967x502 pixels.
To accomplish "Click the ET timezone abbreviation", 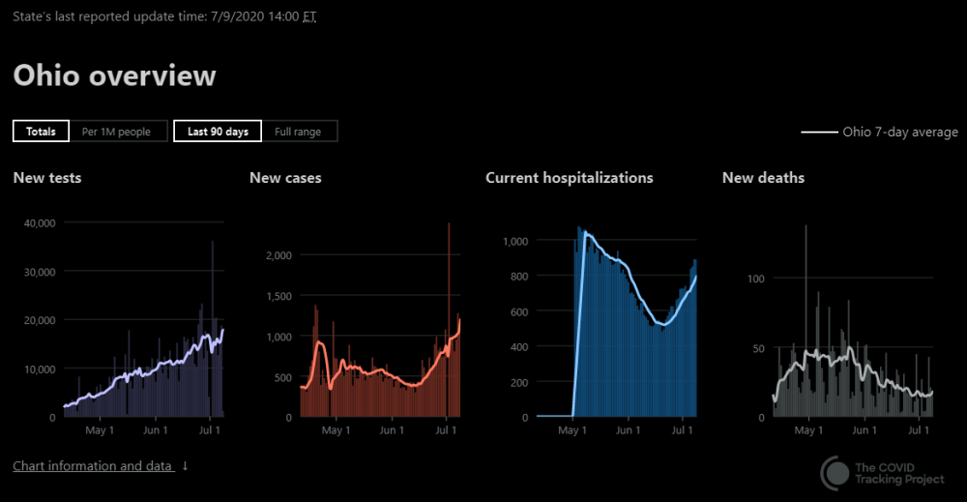I will pyautogui.click(x=309, y=16).
